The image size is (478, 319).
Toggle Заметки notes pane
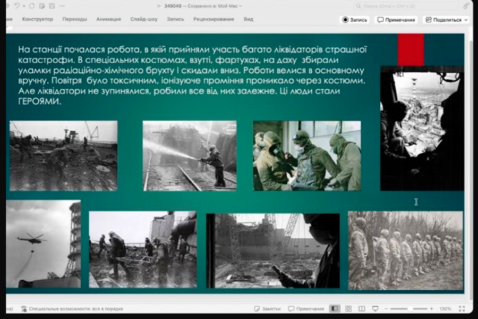pyautogui.click(x=267, y=309)
